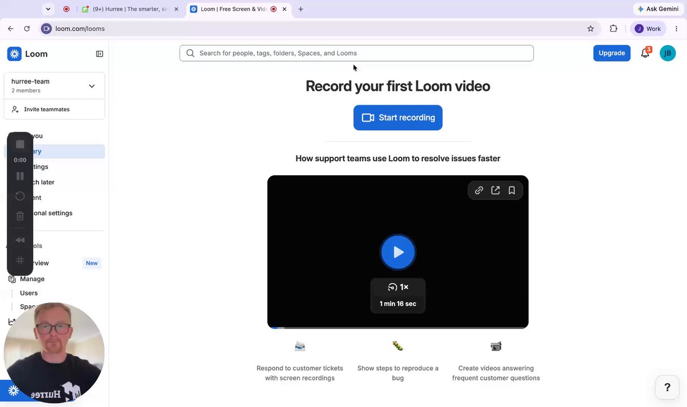Expand the hurree-team workspace dropdown
The height and width of the screenshot is (407, 687).
pos(92,86)
